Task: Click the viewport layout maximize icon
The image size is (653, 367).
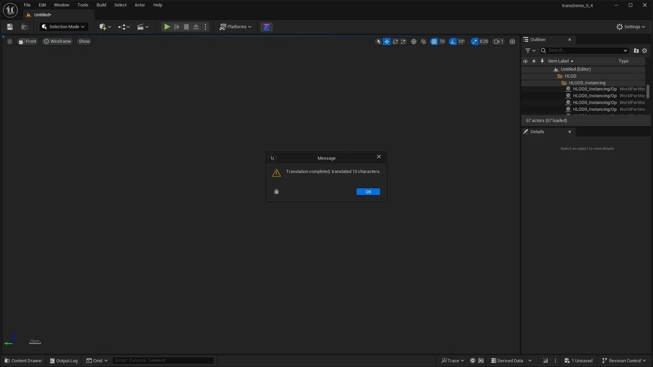Action: point(512,42)
